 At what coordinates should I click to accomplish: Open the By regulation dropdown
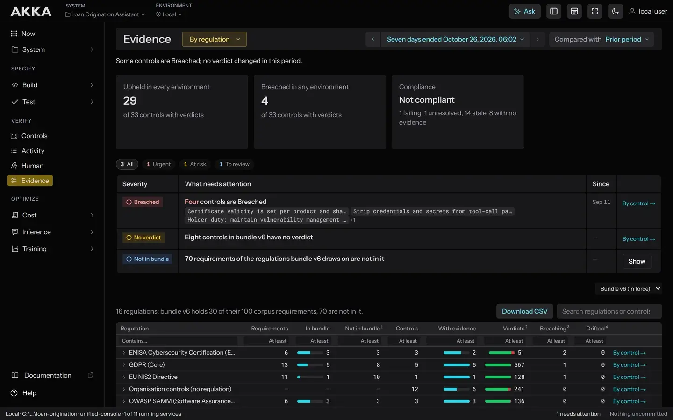tap(215, 39)
